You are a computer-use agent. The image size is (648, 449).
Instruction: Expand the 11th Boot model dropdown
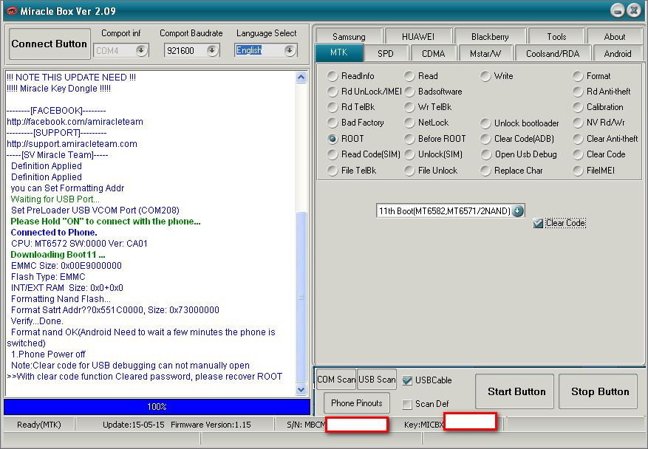click(x=518, y=210)
